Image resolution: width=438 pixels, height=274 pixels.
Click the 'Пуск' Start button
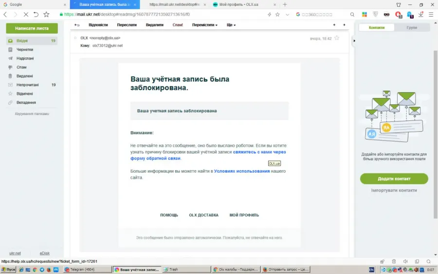[8, 270]
